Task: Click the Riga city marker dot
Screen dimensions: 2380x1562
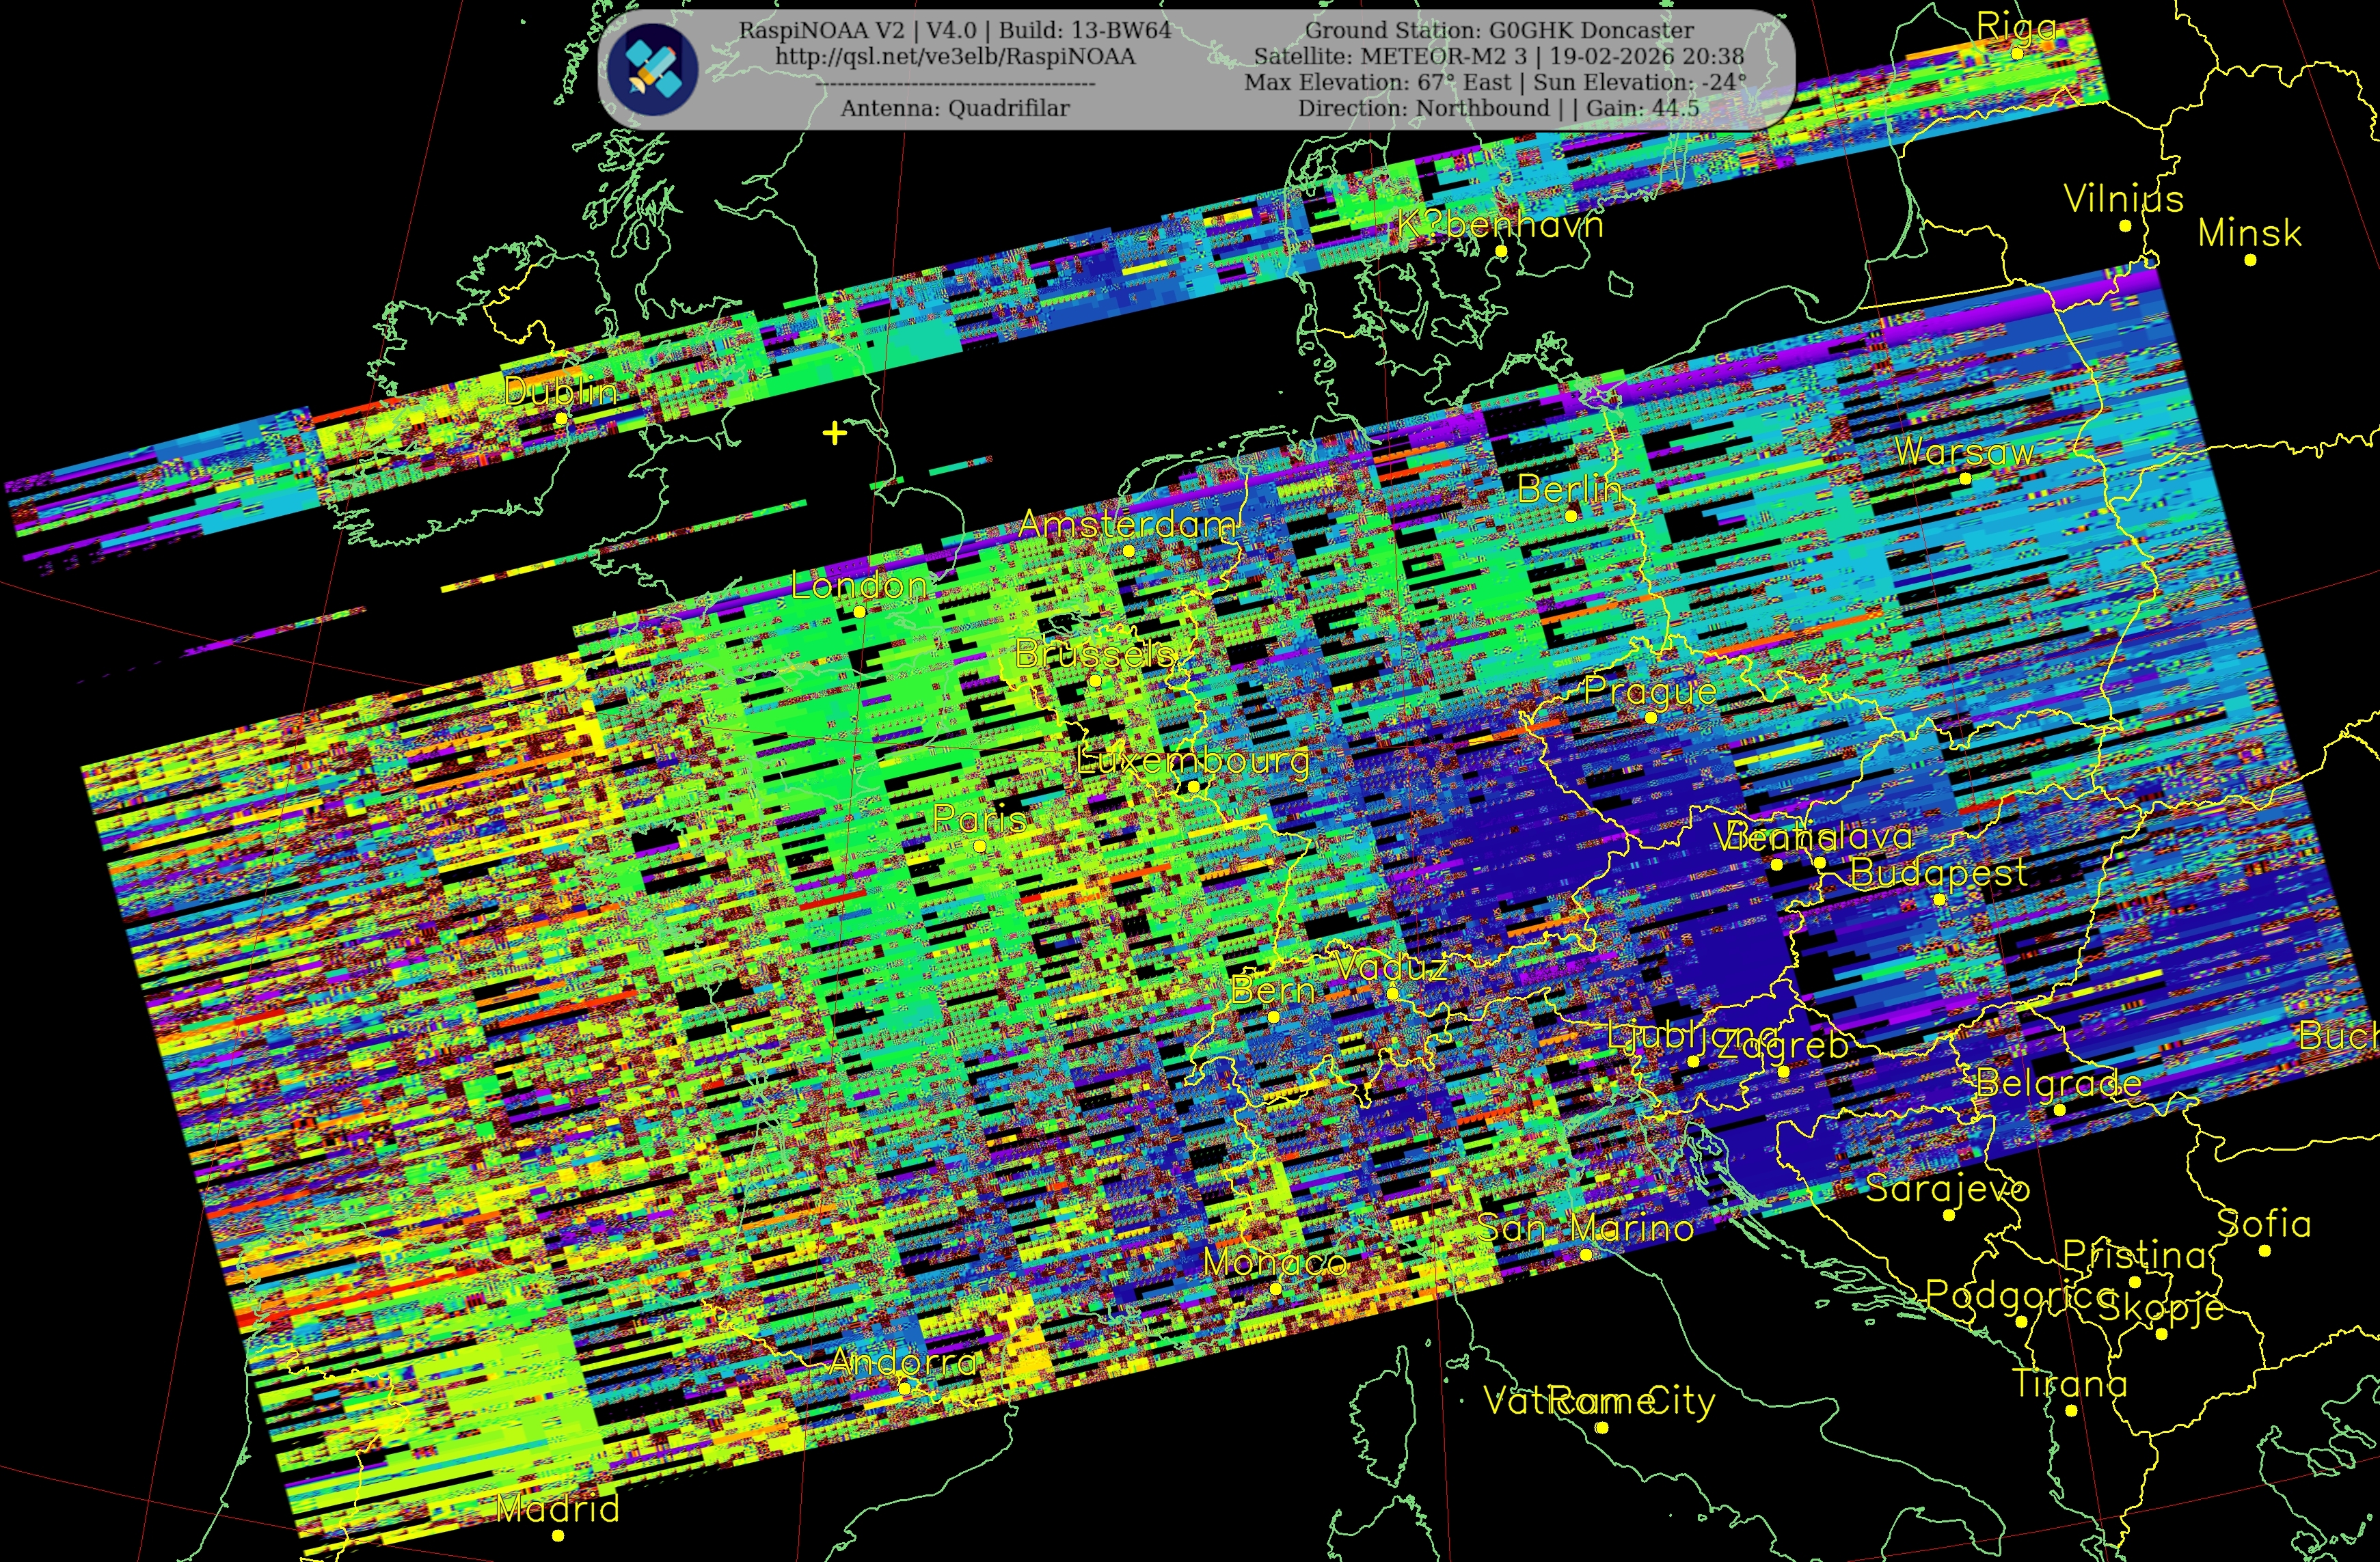Action: click(2017, 54)
